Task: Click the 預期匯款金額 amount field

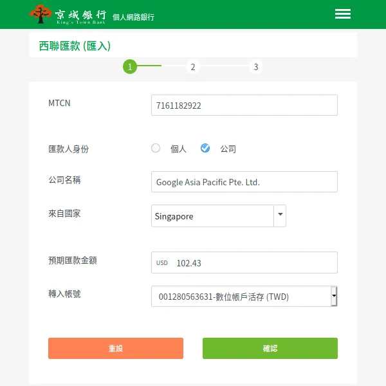Action: tap(244, 262)
